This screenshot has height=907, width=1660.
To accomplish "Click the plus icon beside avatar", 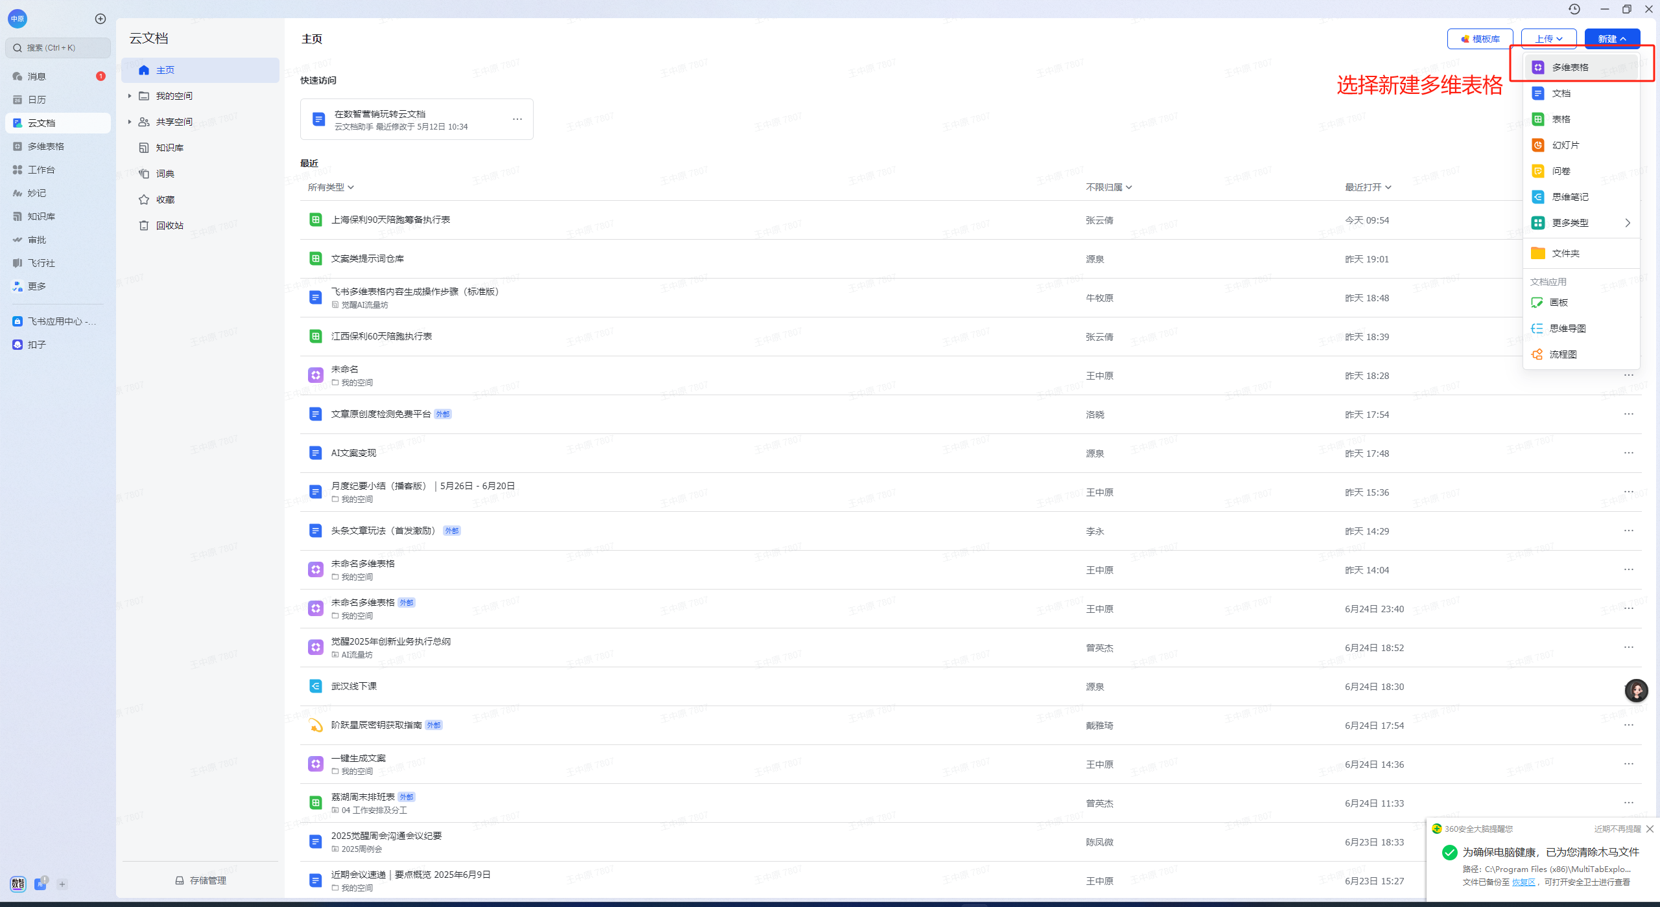I will pos(100,19).
